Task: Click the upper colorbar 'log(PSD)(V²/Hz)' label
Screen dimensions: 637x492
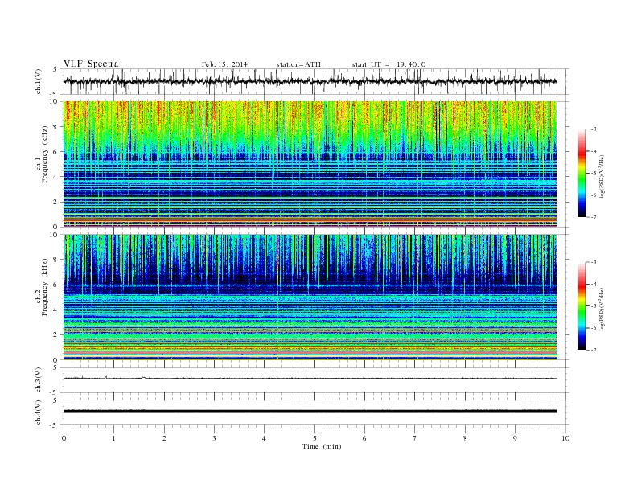Action: pos(602,176)
